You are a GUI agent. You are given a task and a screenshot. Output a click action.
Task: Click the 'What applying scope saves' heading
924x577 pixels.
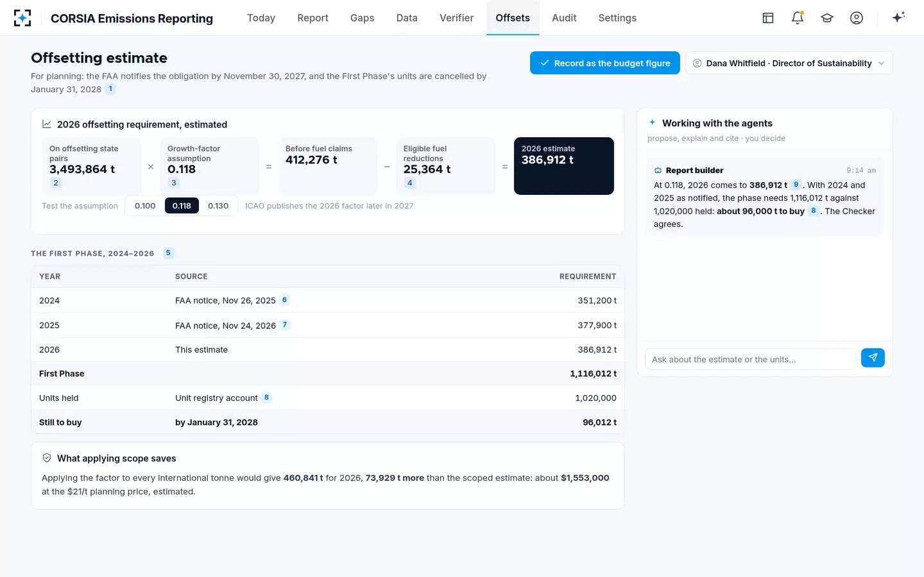(x=117, y=458)
